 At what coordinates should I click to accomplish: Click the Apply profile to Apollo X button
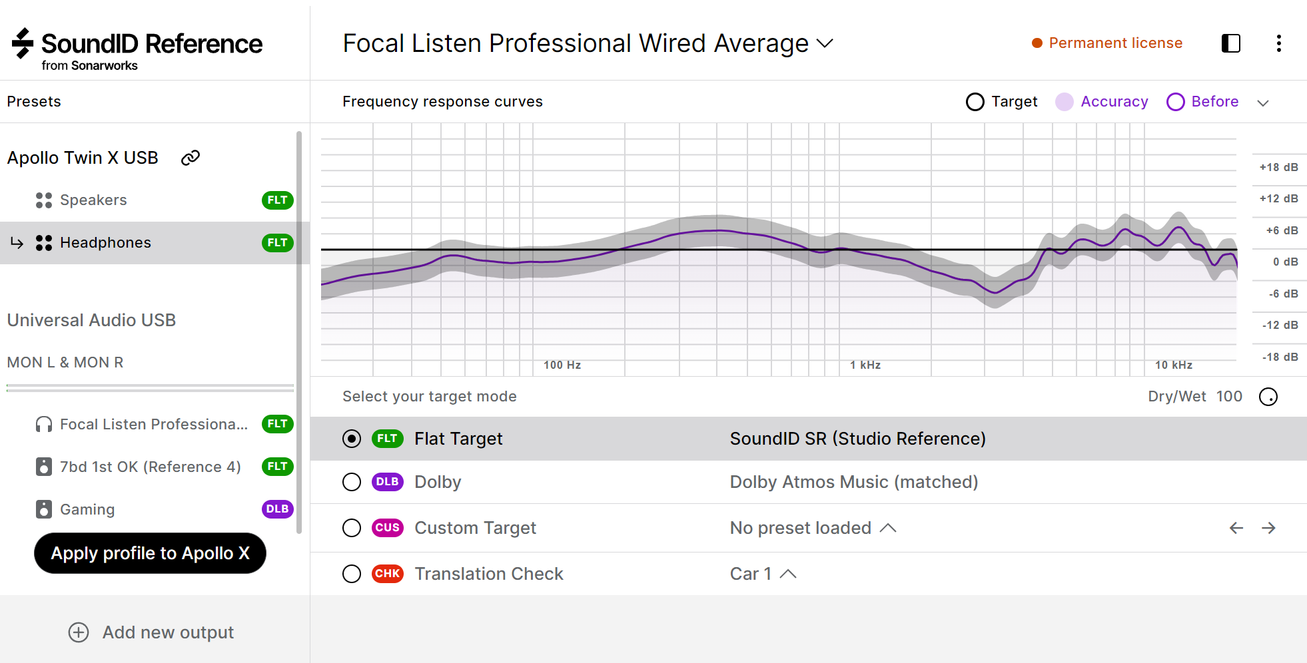pos(150,553)
